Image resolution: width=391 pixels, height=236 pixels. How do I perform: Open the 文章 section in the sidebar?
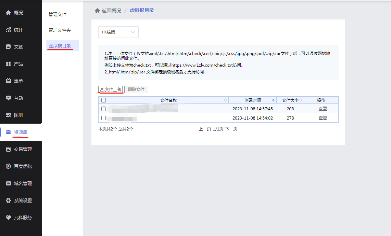tap(18, 47)
